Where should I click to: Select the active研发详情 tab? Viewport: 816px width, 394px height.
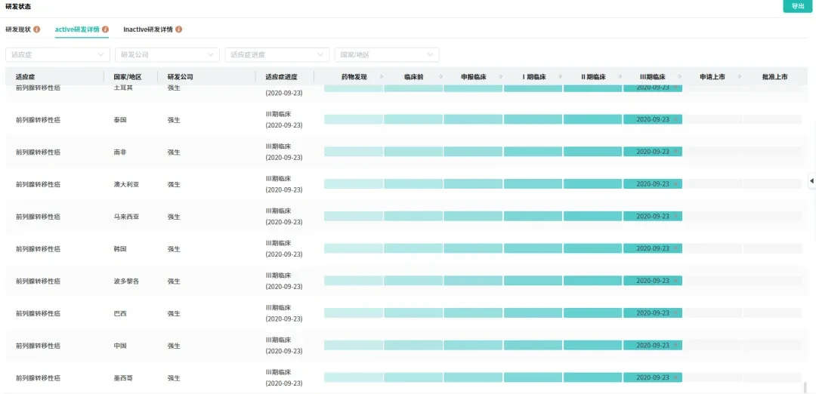78,29
